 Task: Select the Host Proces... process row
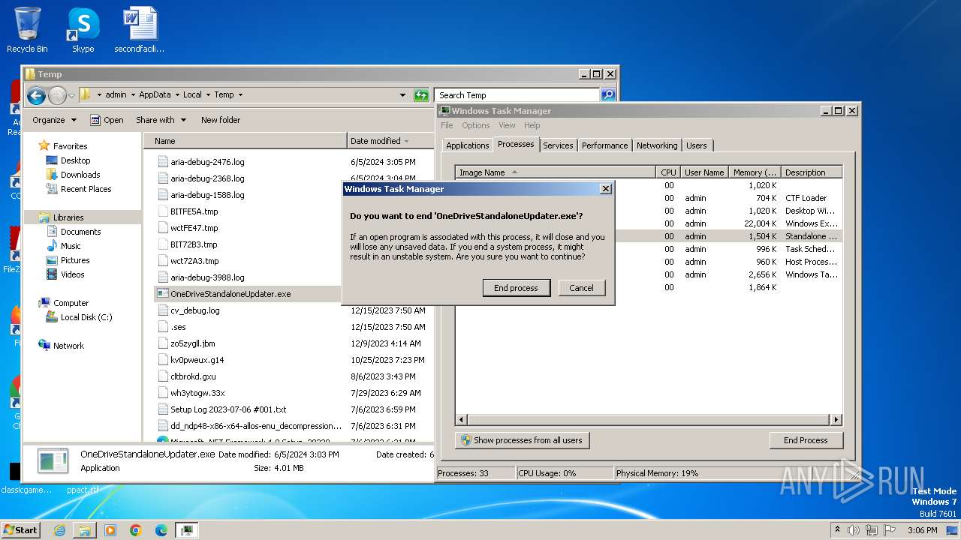tap(649, 262)
